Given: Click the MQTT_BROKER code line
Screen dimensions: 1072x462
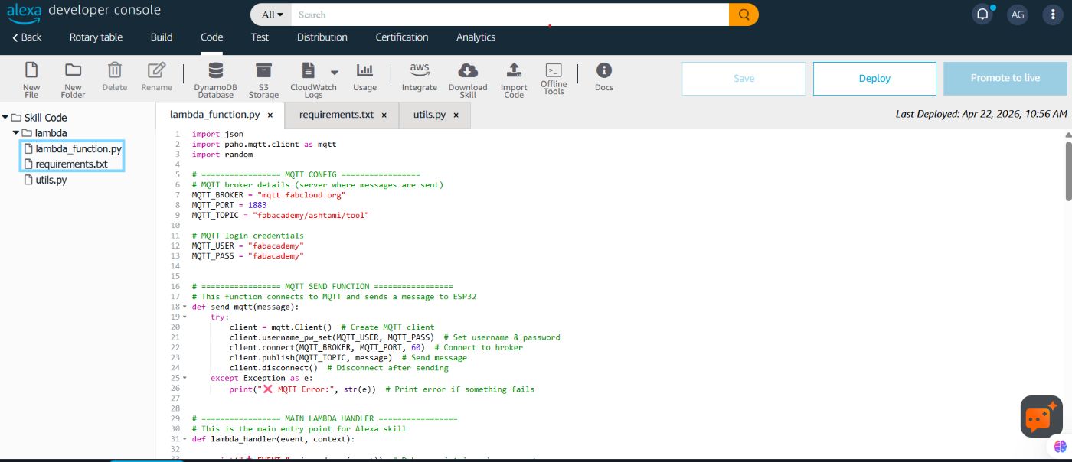Looking at the screenshot, I should (269, 194).
